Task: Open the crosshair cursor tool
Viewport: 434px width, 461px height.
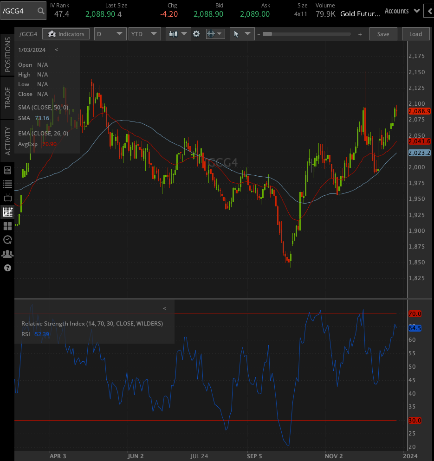Action: [211, 33]
